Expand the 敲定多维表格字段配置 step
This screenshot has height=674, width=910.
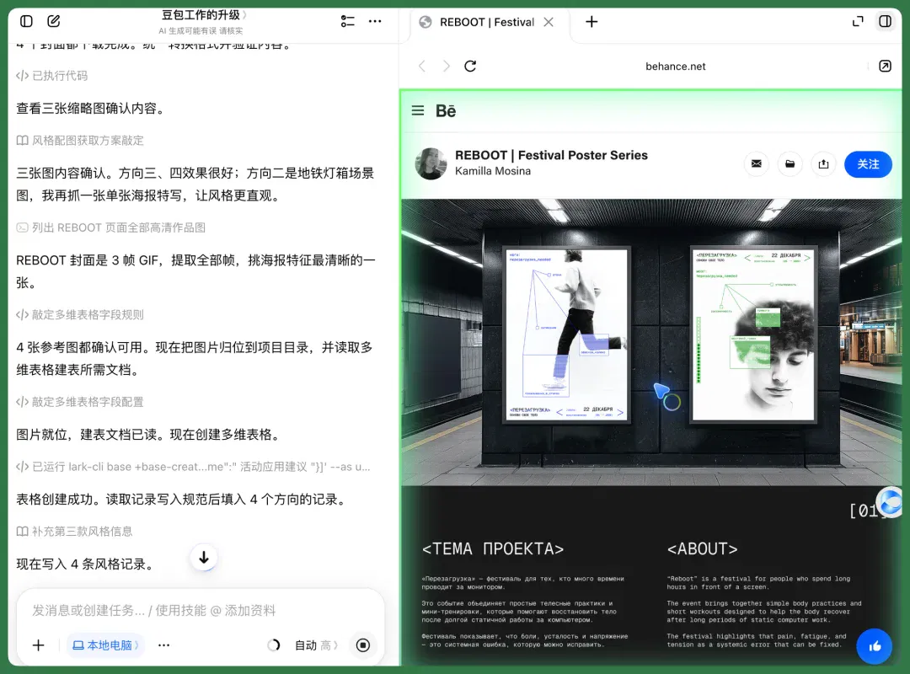[80, 402]
